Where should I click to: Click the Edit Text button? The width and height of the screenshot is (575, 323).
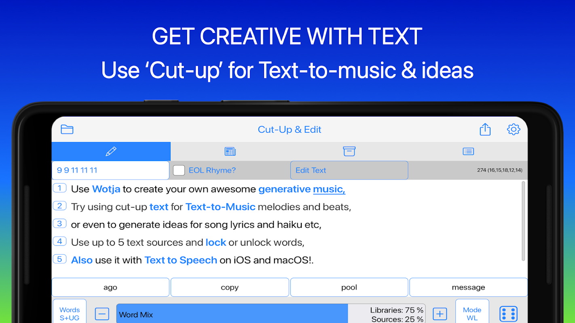coord(349,170)
